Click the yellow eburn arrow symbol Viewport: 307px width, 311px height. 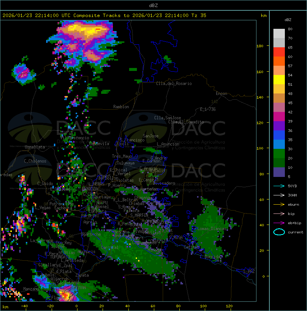click(x=279, y=205)
